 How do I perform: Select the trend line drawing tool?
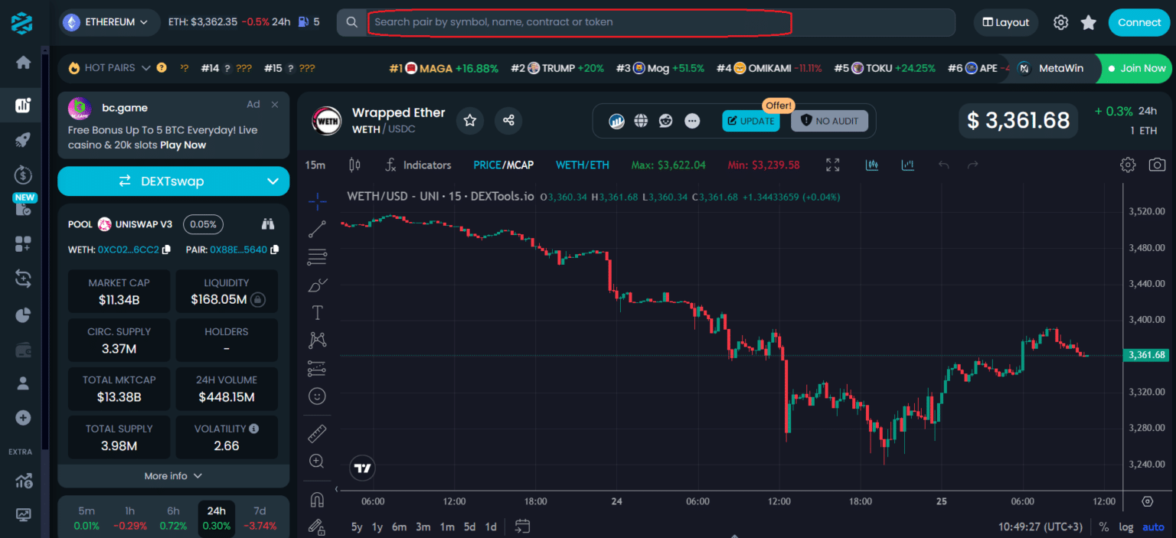[x=317, y=228]
